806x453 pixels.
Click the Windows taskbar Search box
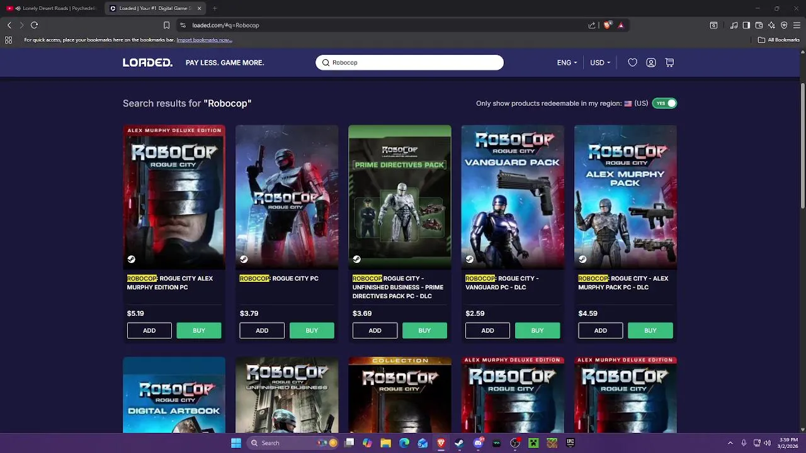click(293, 443)
